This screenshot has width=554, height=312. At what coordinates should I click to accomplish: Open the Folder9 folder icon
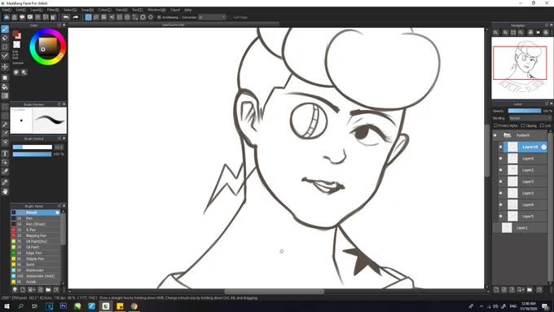tap(508, 135)
